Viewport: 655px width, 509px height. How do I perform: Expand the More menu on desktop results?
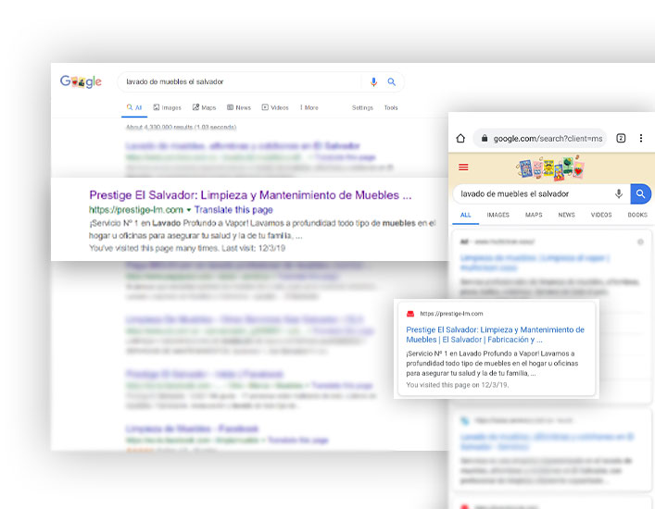point(309,107)
